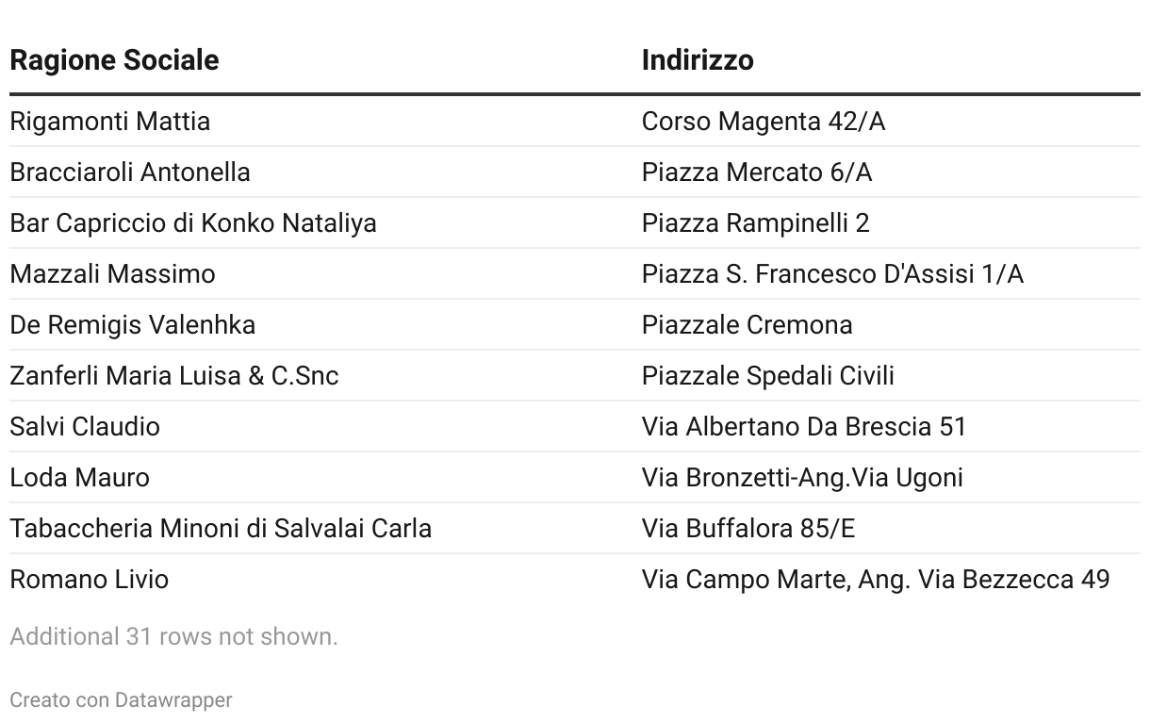
Task: Click the Indirizzo column header
Action: [698, 60]
